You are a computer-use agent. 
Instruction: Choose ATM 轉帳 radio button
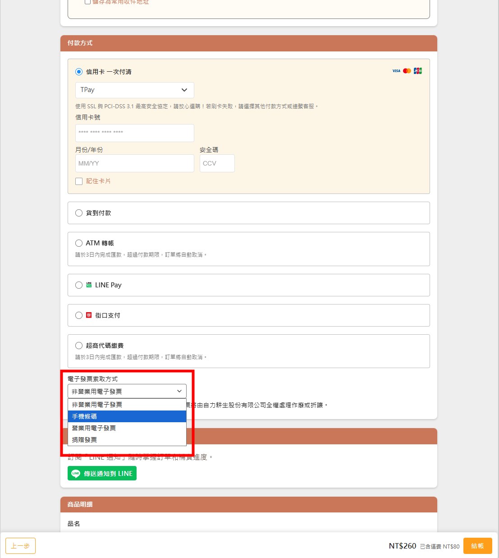click(79, 243)
